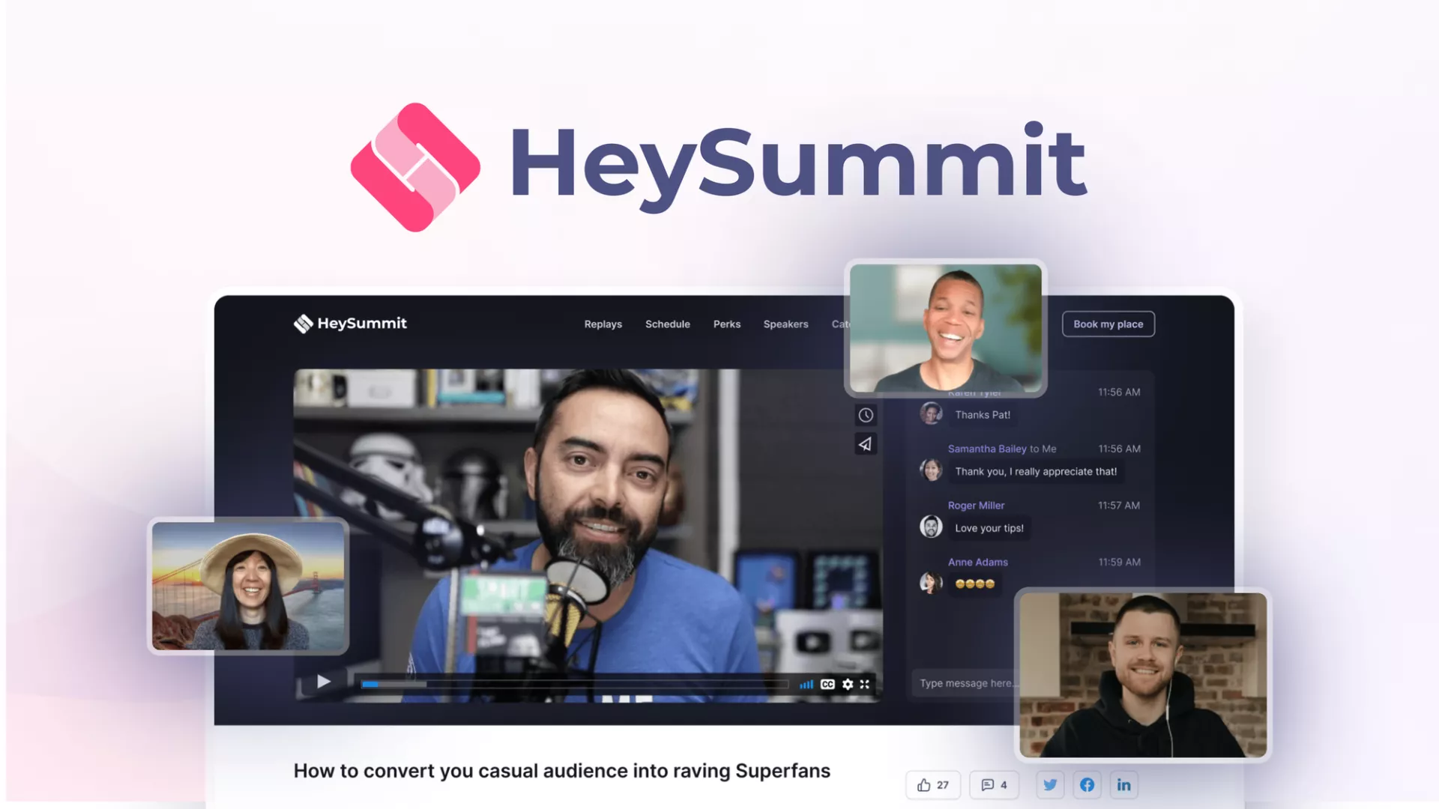Share on Twitter icon

[1050, 784]
